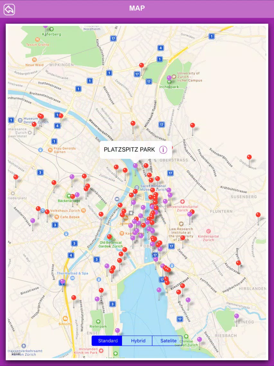
Task: Select the Standard map view
Action: tap(107, 341)
